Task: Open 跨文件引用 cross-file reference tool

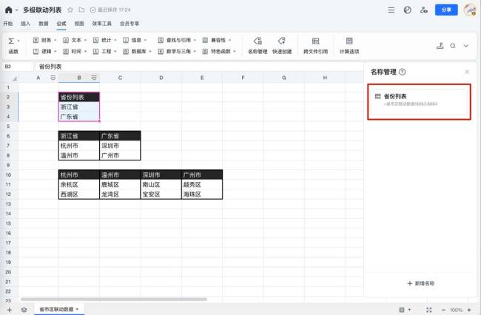Action: pos(315,45)
